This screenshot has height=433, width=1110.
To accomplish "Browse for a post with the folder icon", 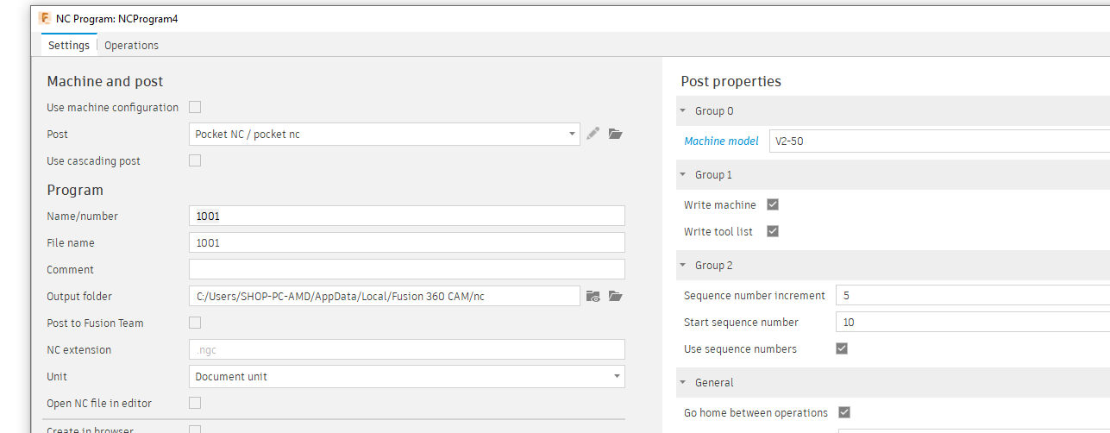I will pos(615,134).
